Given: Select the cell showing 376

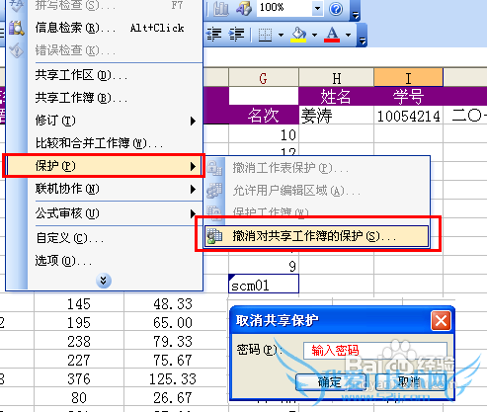Looking at the screenshot, I should pos(79,378).
